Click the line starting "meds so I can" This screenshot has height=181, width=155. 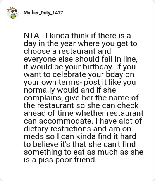pos(80,136)
